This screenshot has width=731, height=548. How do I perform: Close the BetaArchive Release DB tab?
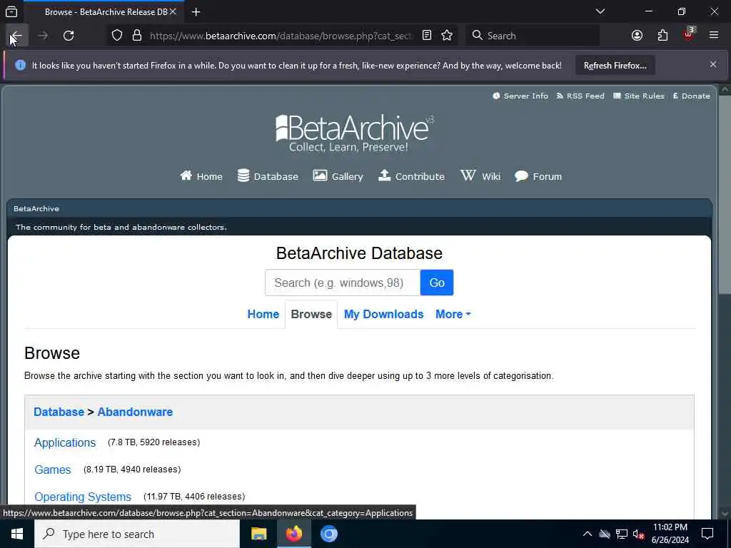[x=173, y=12]
